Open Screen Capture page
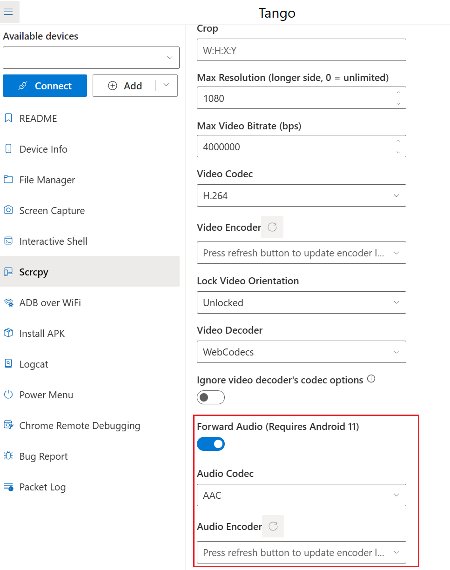This screenshot has width=450, height=570. pyautogui.click(x=52, y=211)
